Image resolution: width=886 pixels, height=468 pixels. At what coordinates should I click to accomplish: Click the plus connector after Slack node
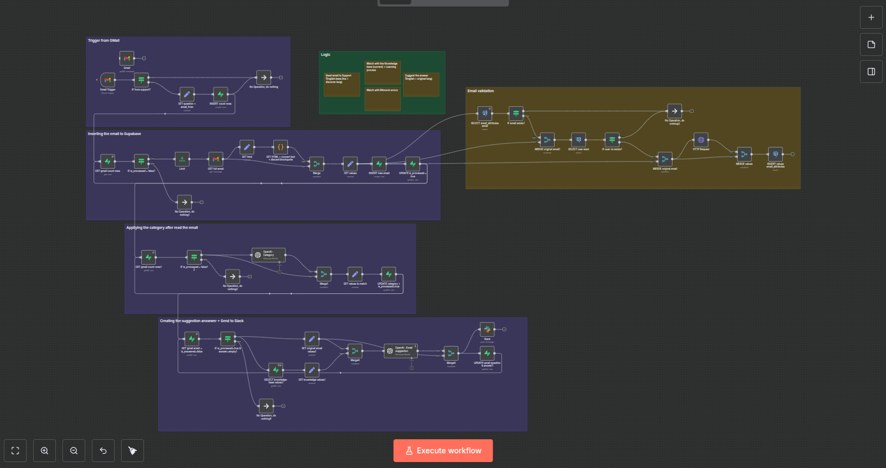(x=504, y=329)
